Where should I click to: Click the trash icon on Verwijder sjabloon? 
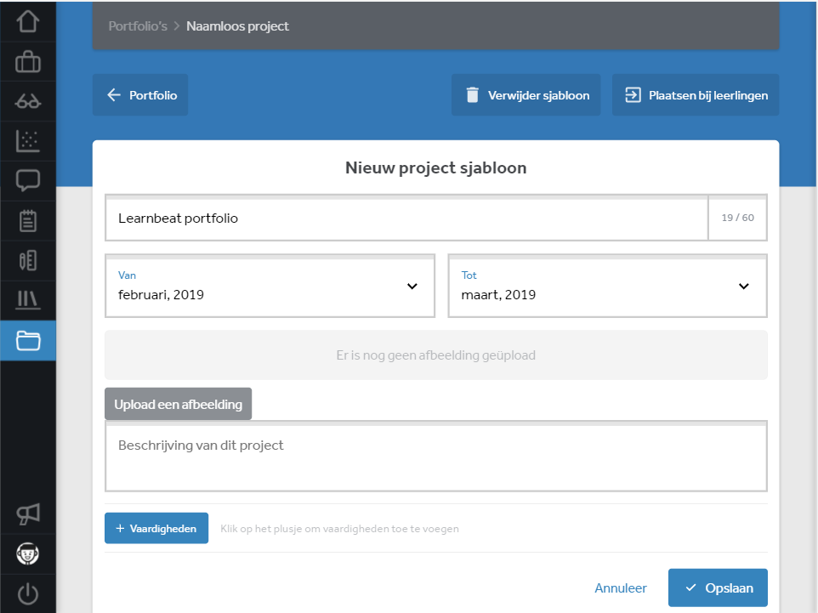point(472,95)
